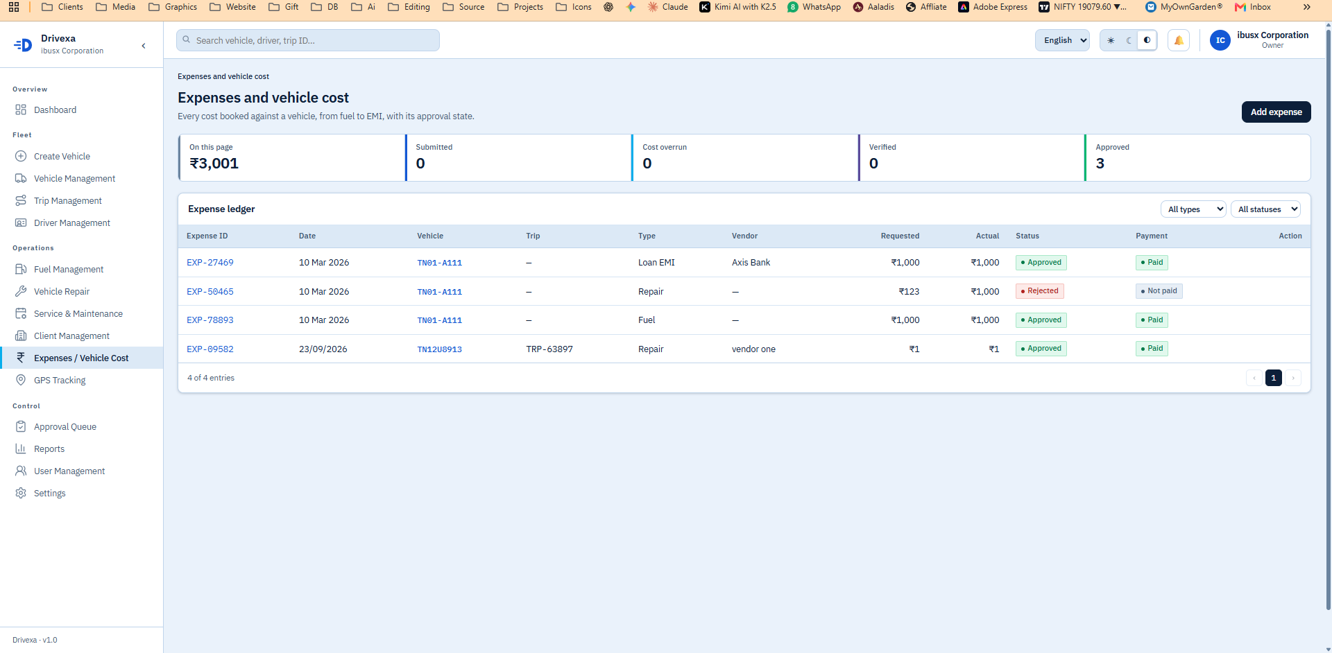This screenshot has height=653, width=1332.
Task: Navigate to Reports section
Action: [49, 449]
